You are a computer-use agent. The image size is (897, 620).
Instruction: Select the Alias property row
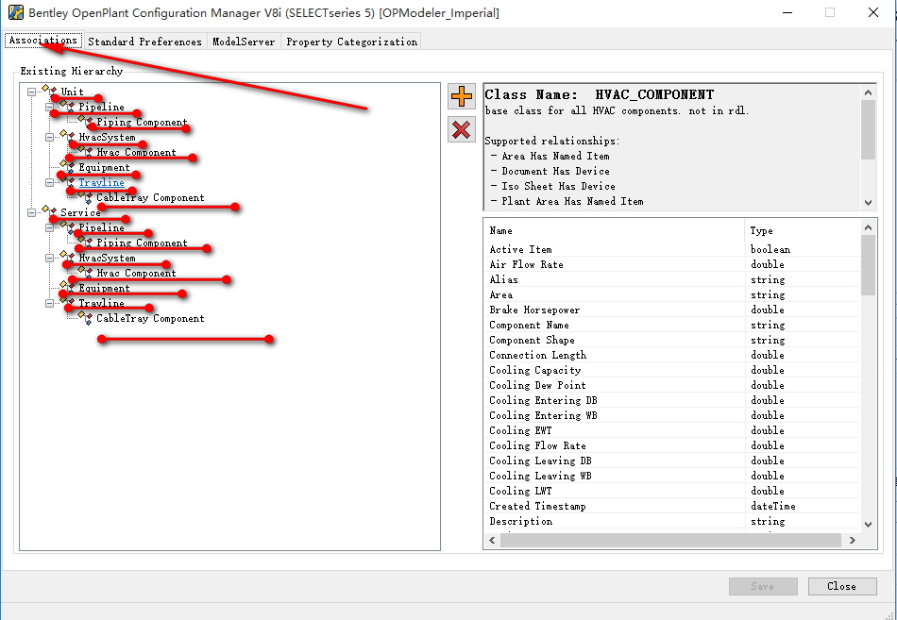pyautogui.click(x=672, y=279)
